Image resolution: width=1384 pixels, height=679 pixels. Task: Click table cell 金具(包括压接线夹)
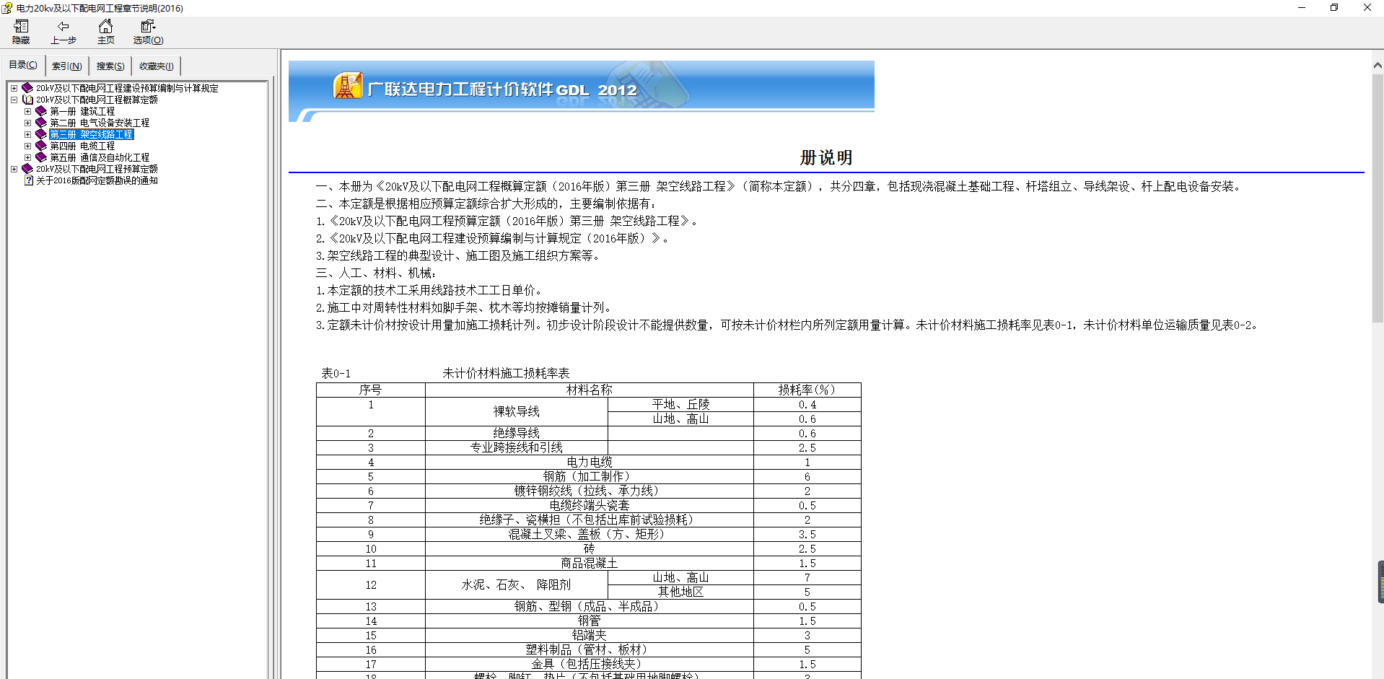(589, 664)
